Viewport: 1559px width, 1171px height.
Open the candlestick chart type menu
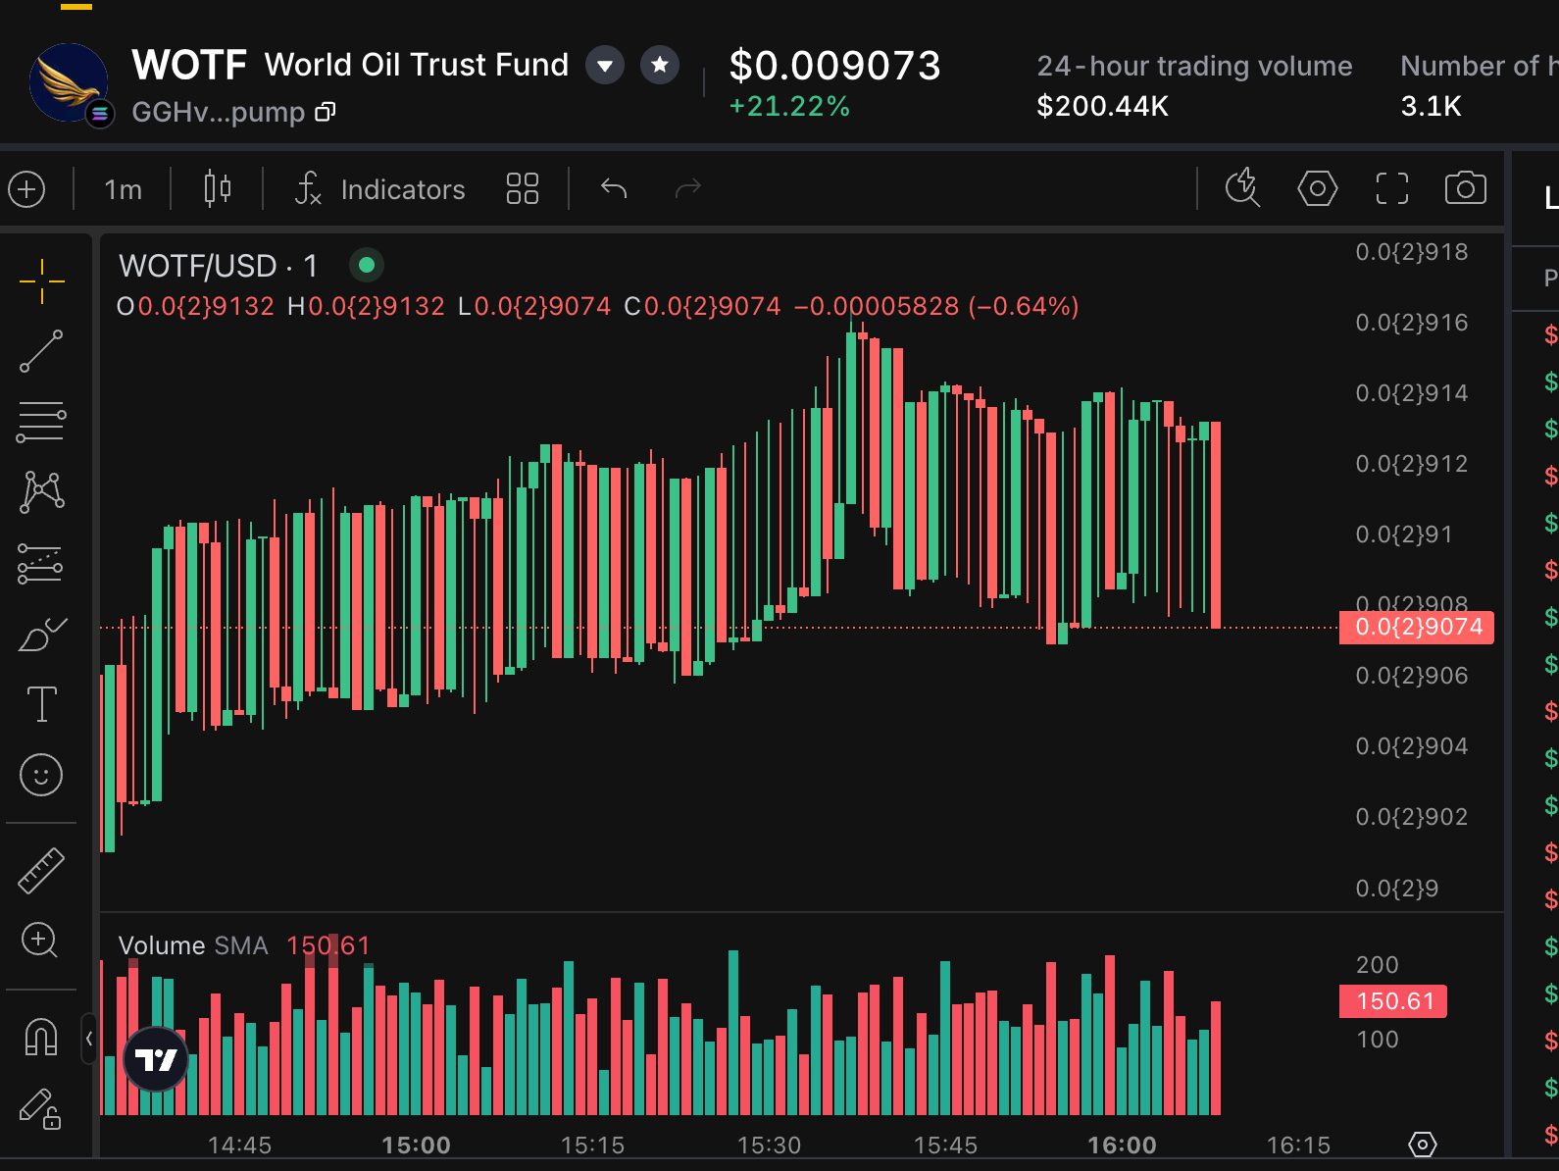pyautogui.click(x=218, y=188)
